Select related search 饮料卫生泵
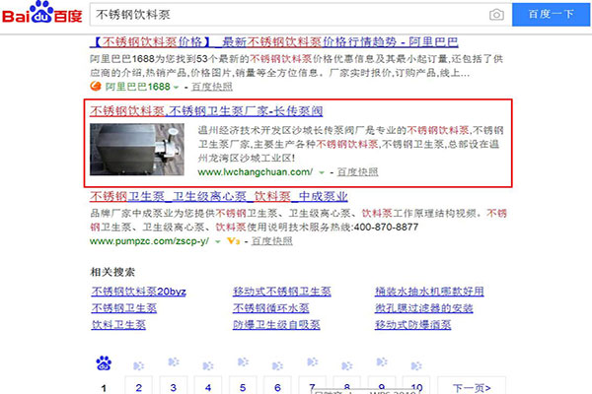The image size is (592, 394). (118, 325)
